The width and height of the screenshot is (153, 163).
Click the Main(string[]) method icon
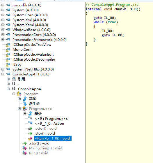[25, 148]
